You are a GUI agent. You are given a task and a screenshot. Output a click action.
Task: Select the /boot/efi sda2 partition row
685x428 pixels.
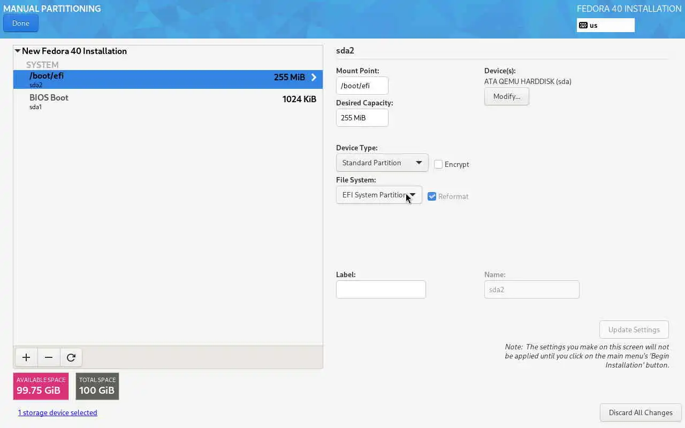click(x=168, y=79)
